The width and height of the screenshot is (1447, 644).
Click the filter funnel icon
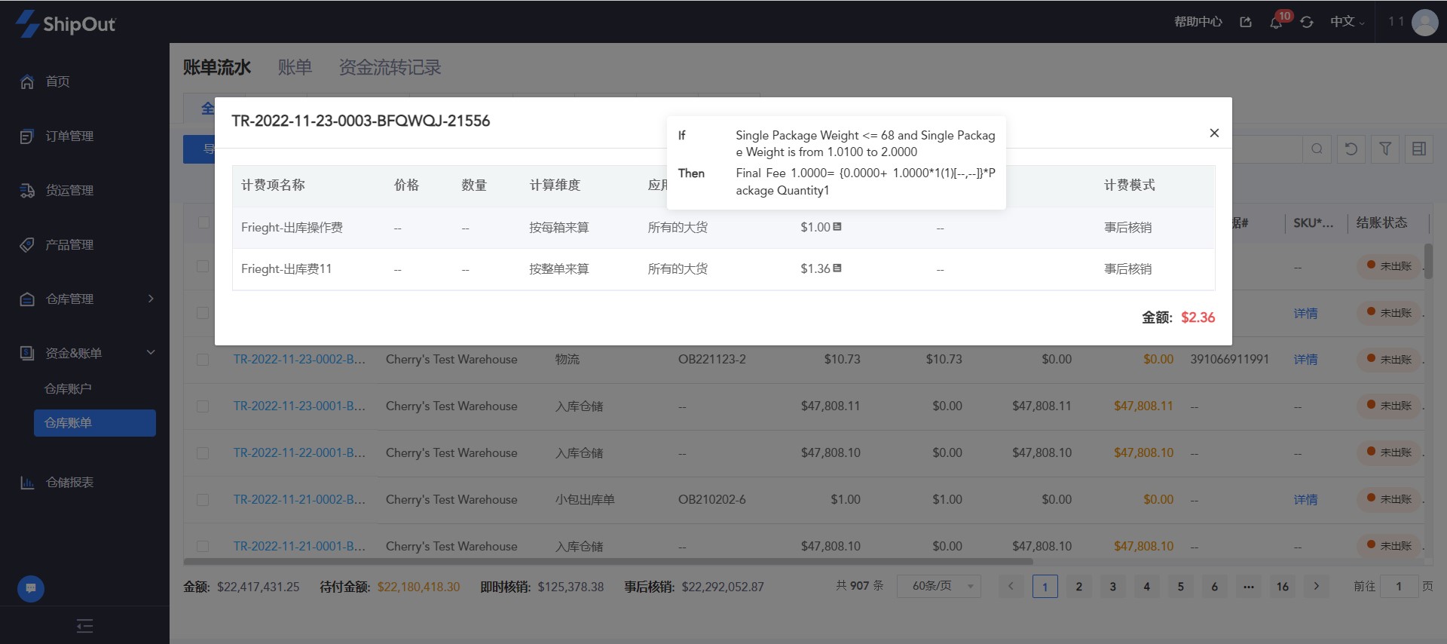point(1385,149)
